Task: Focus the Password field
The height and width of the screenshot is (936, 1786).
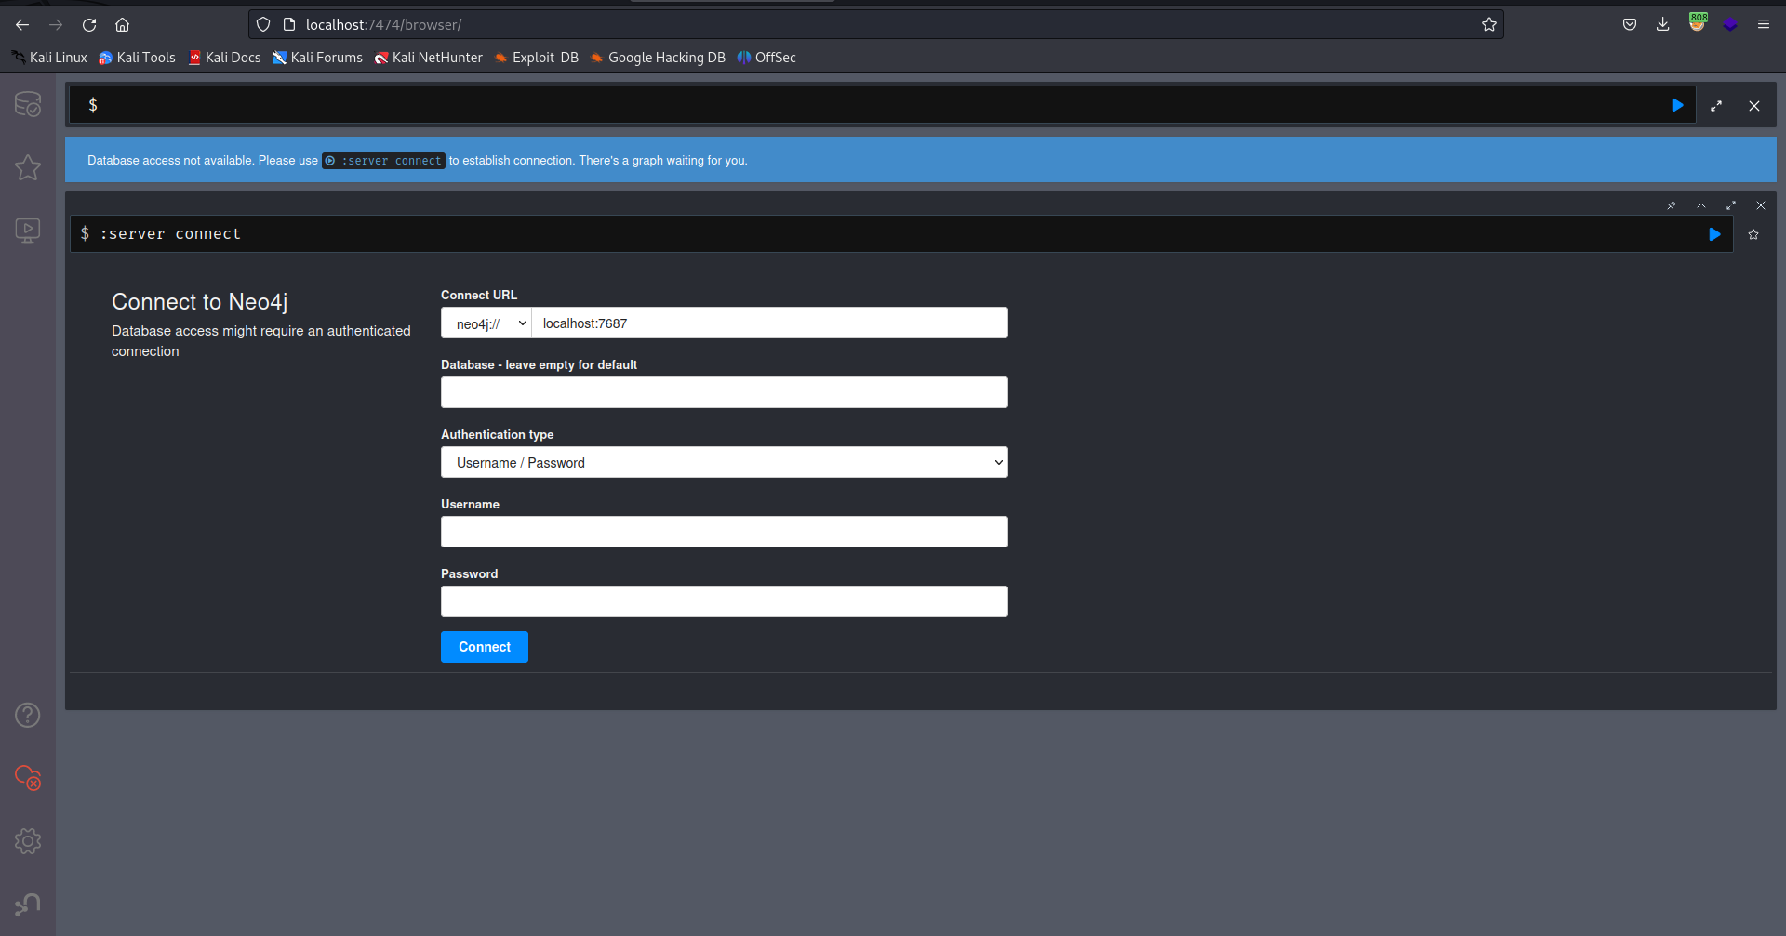Action: point(725,601)
